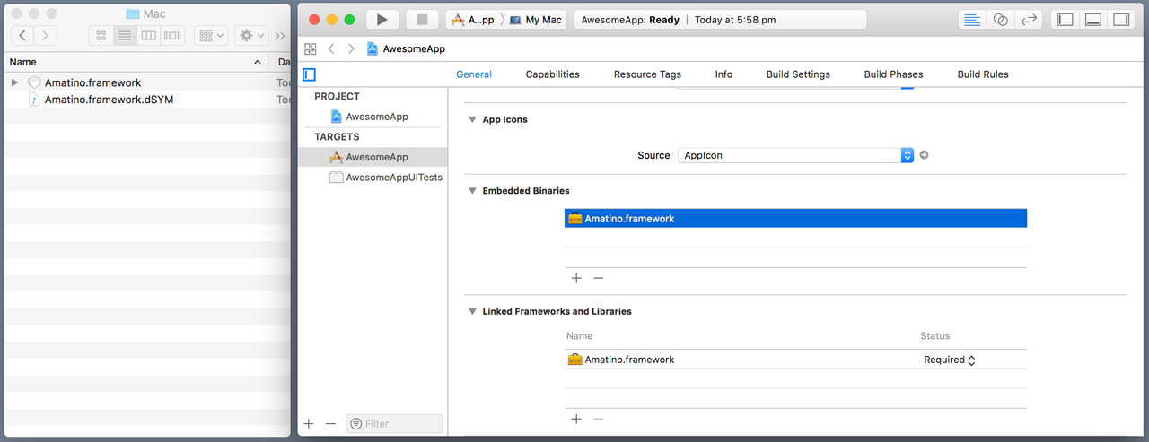This screenshot has width=1149, height=442.
Task: Change Amatino.framework Required status
Action: pyautogui.click(x=949, y=360)
